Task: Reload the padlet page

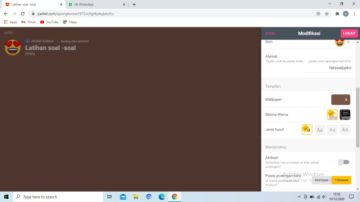Action: [x=23, y=14]
